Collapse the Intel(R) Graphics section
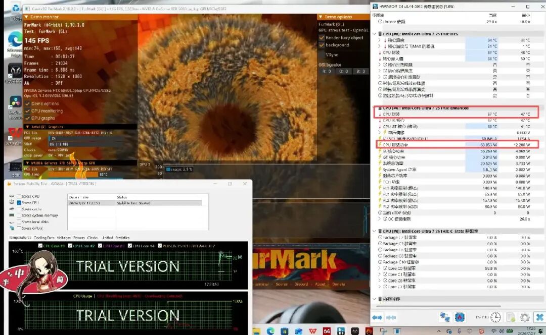 27,127
